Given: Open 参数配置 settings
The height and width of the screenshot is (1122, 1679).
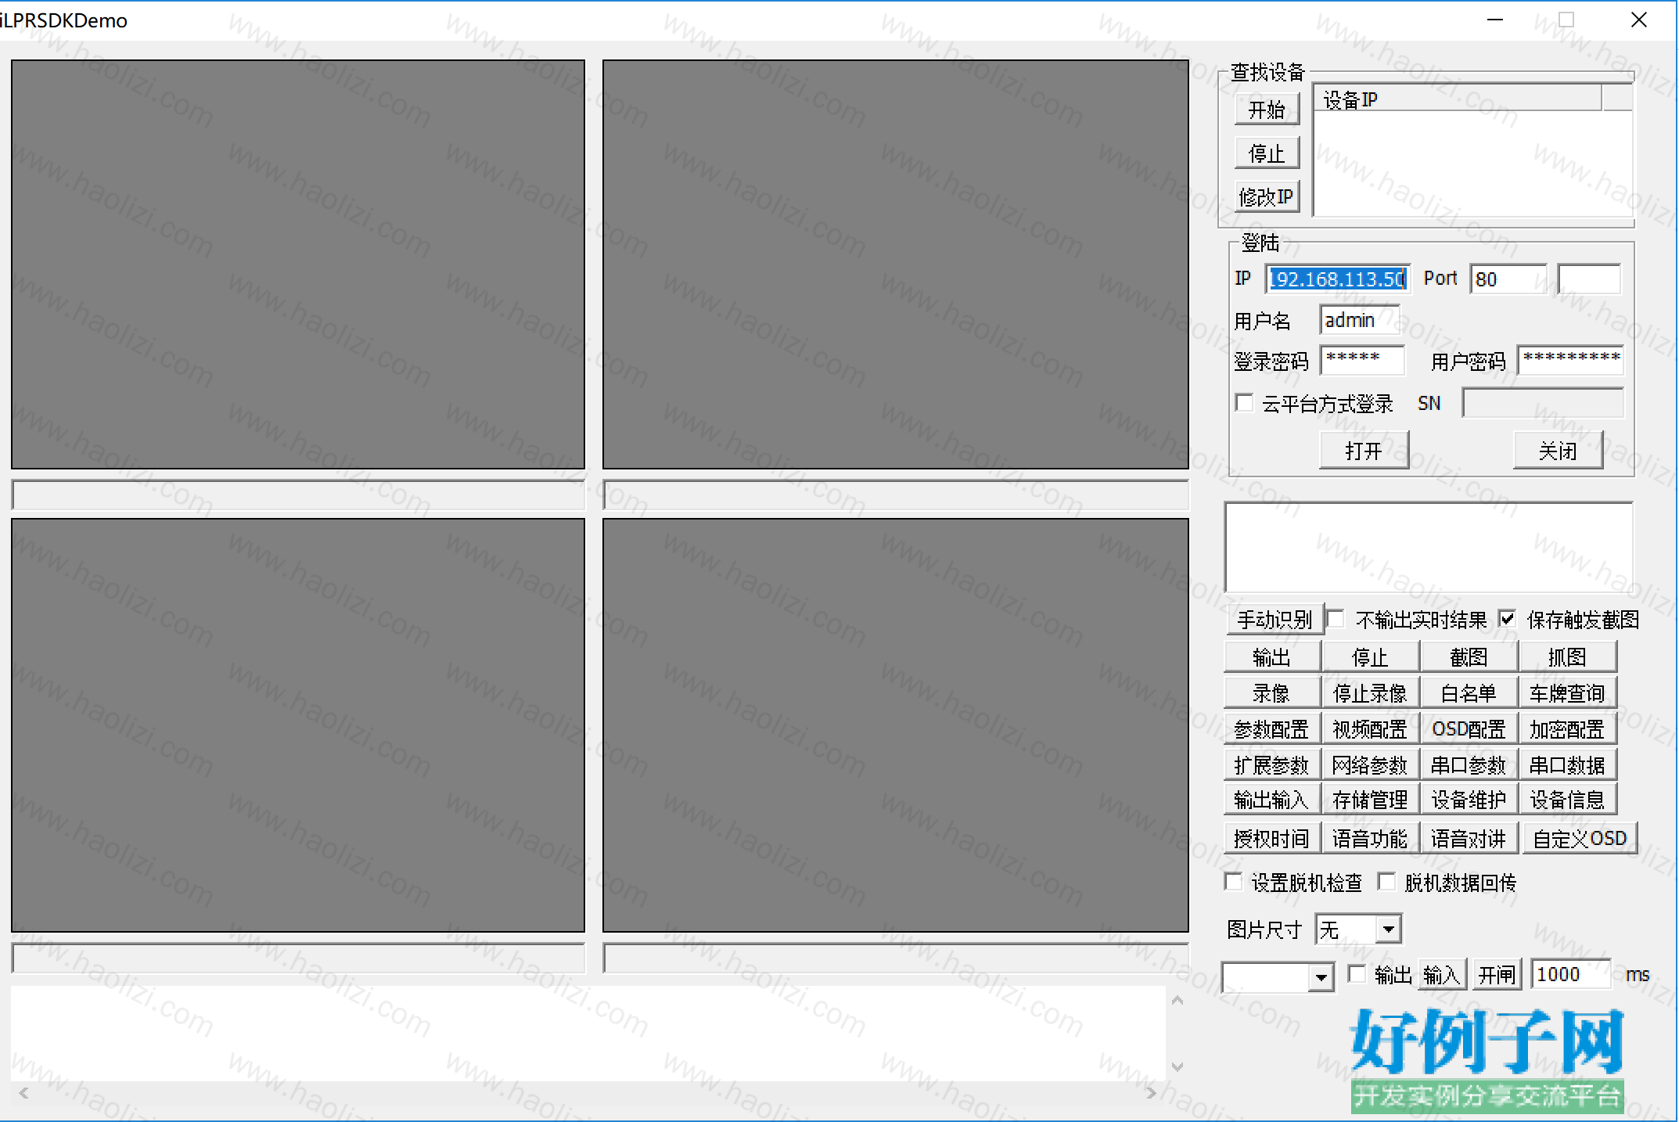Looking at the screenshot, I should pos(1272,728).
